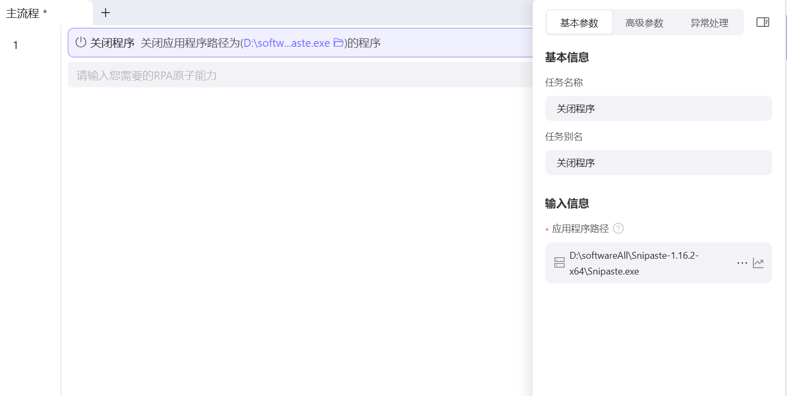The height and width of the screenshot is (396, 787).
Task: Click the application path field container
Action: [658, 262]
